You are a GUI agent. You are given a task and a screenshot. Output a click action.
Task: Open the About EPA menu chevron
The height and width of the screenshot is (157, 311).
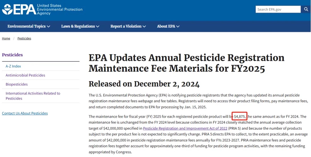tap(178, 26)
